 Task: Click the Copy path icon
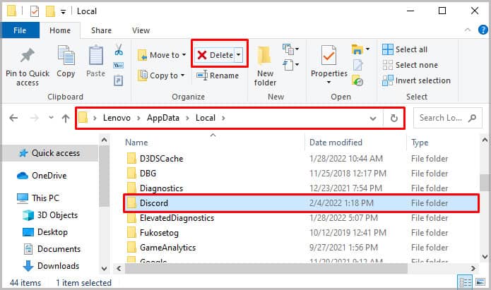click(x=119, y=66)
